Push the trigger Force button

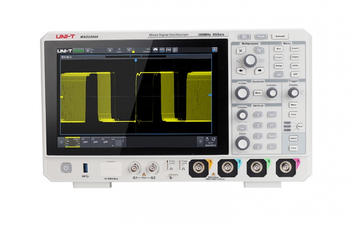pos(293,114)
